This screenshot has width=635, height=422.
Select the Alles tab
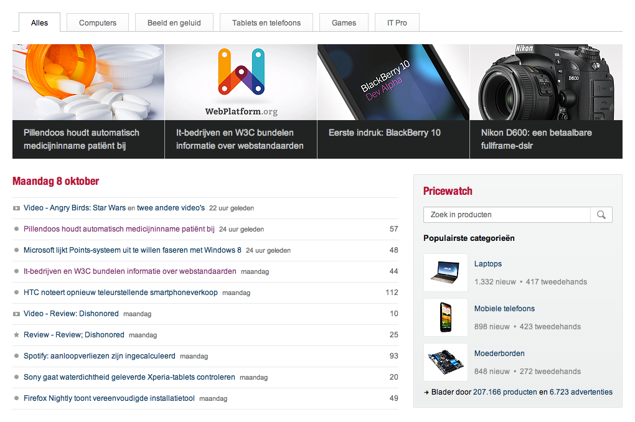coord(39,22)
